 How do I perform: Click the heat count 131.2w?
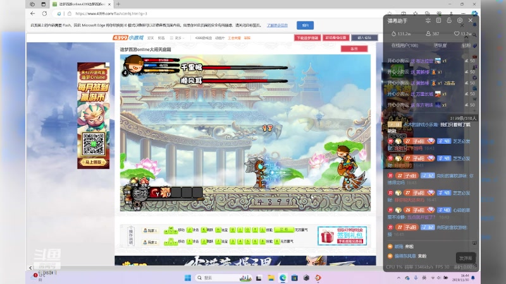pos(401,33)
